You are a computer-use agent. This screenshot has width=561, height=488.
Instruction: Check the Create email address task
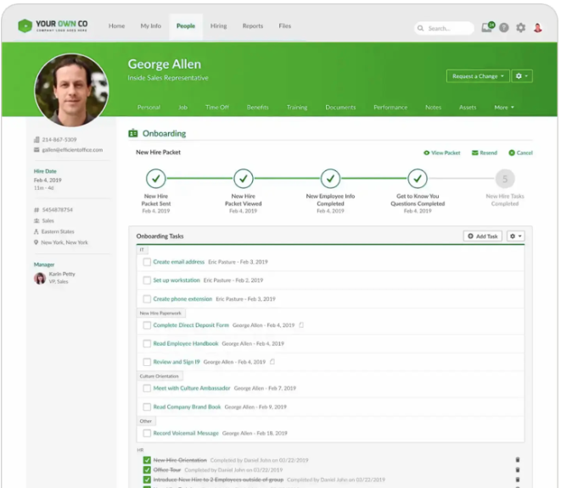147,262
